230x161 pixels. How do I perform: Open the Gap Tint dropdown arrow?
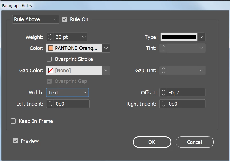click(201, 70)
